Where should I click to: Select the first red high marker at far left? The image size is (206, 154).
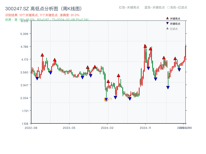[42, 55]
